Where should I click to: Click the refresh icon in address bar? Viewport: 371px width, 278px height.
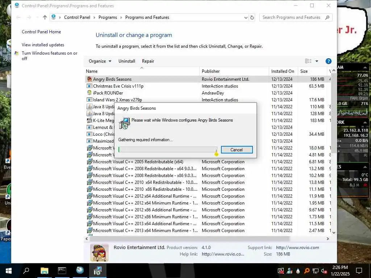point(252,17)
